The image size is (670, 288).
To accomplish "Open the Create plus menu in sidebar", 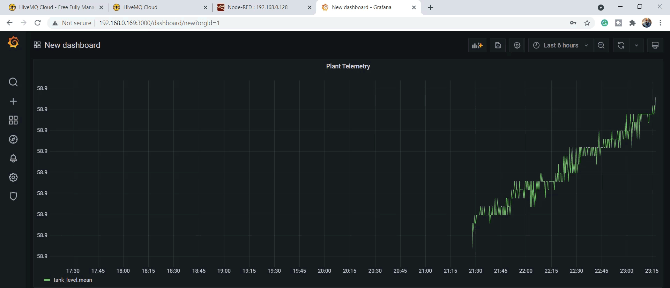I will click(x=13, y=101).
